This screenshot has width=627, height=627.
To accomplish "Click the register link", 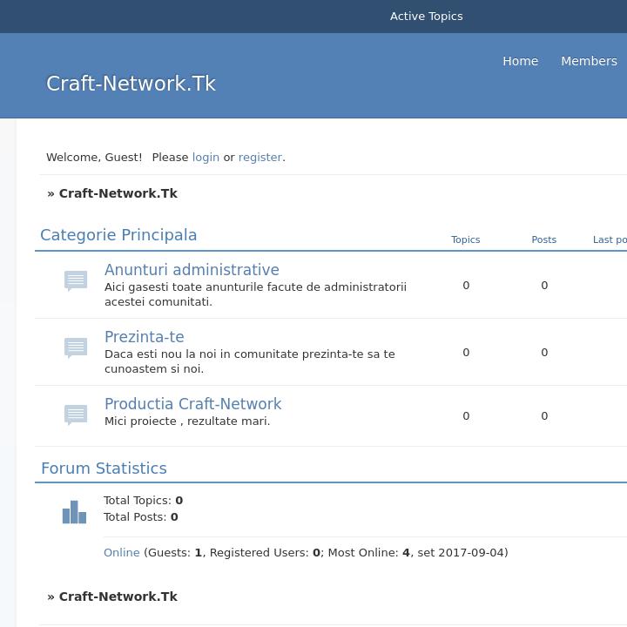I will tap(260, 158).
